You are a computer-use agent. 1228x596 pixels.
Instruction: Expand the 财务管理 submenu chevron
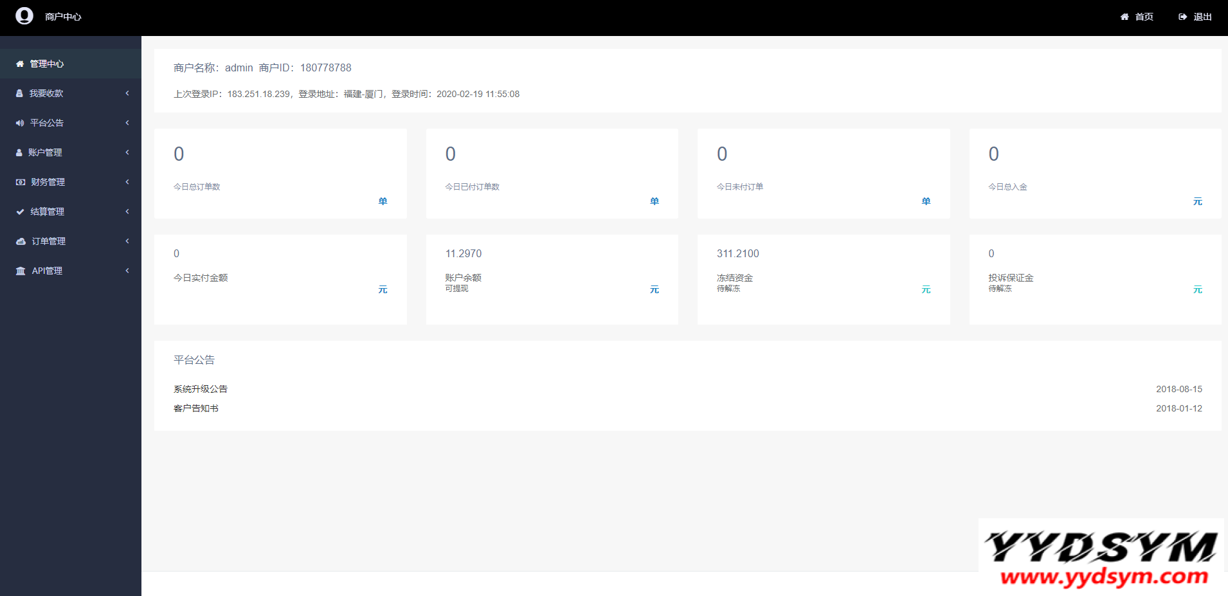coord(127,183)
